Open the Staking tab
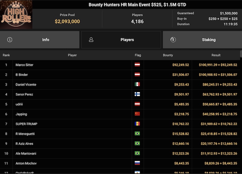The height and width of the screenshot is (174, 242). point(202,40)
